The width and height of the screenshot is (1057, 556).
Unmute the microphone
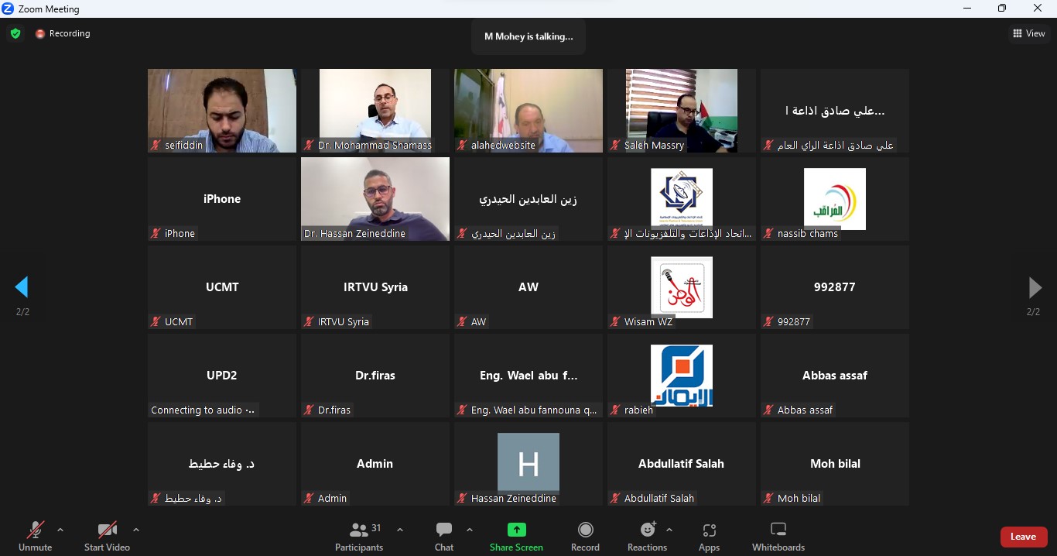35,537
